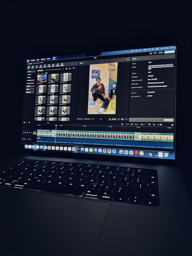
Task: Toggle the preview axis icon left of zoom-out button
Action: (149, 124)
